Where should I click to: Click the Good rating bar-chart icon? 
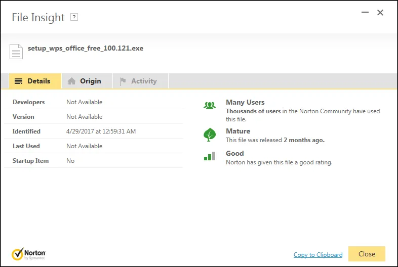[x=210, y=156]
